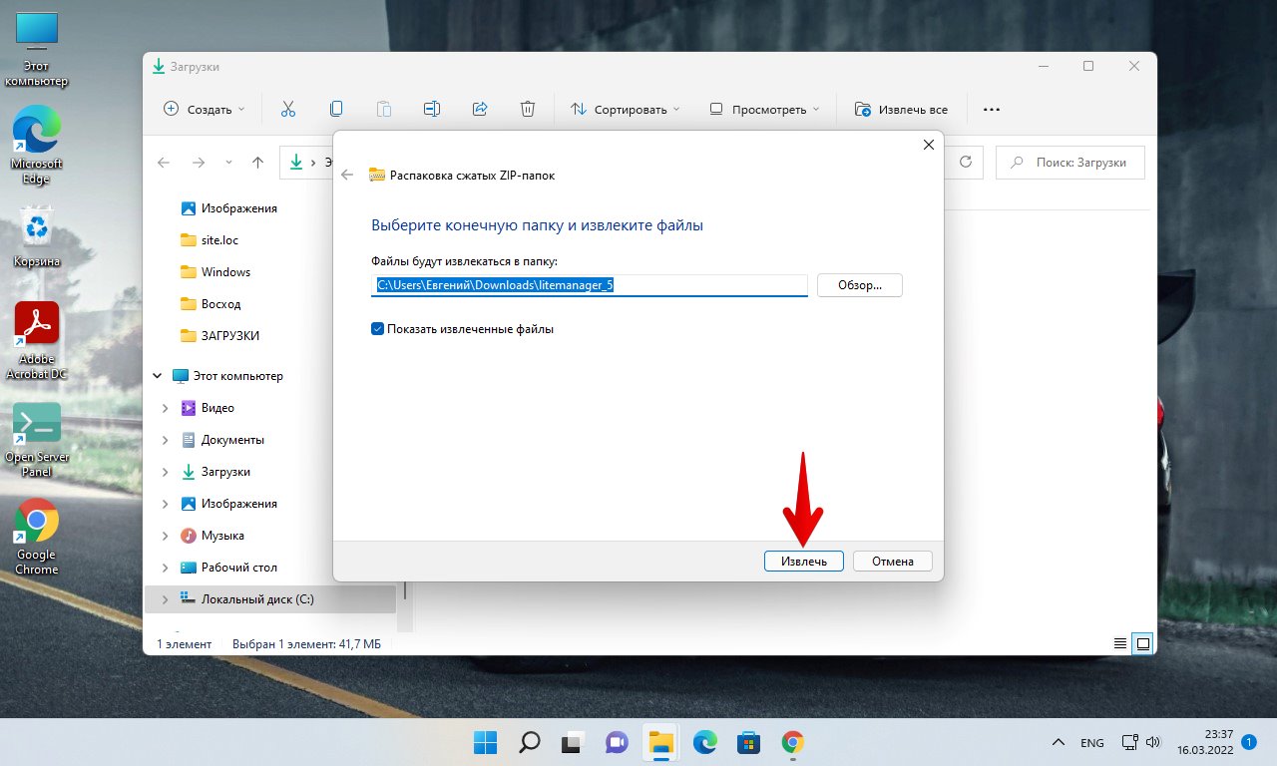Open the See more (three dots) menu

tap(991, 109)
